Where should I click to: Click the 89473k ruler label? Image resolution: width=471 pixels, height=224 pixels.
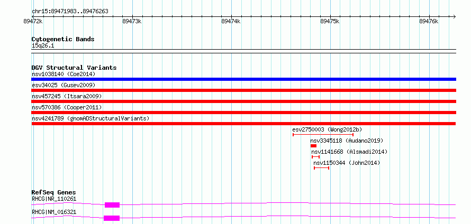132,21
